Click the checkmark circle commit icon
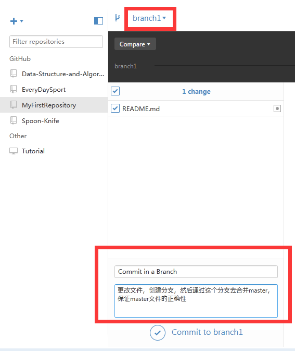This screenshot has width=295, height=351. [x=158, y=333]
